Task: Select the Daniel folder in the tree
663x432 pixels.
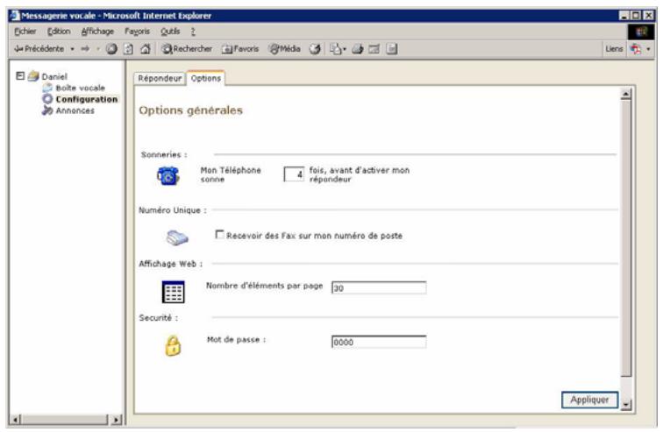Action: [54, 76]
